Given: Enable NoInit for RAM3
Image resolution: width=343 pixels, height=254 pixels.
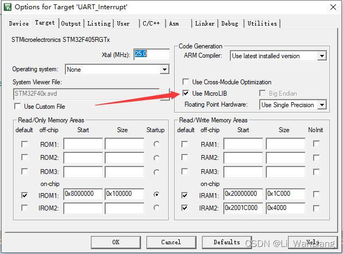Looking at the screenshot, I should pos(316,172).
